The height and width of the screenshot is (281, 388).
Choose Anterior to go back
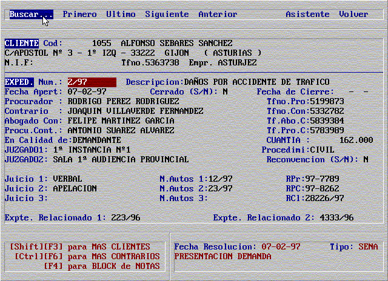[218, 15]
